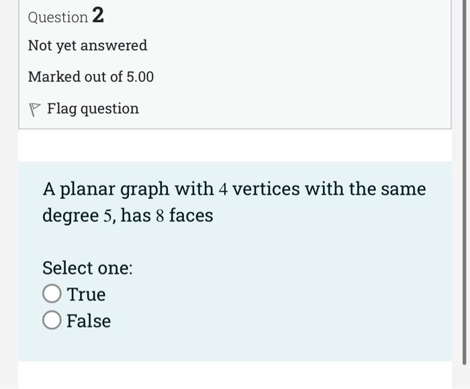This screenshot has width=470, height=389.
Task: Click the word graph in the question
Action: click(145, 190)
